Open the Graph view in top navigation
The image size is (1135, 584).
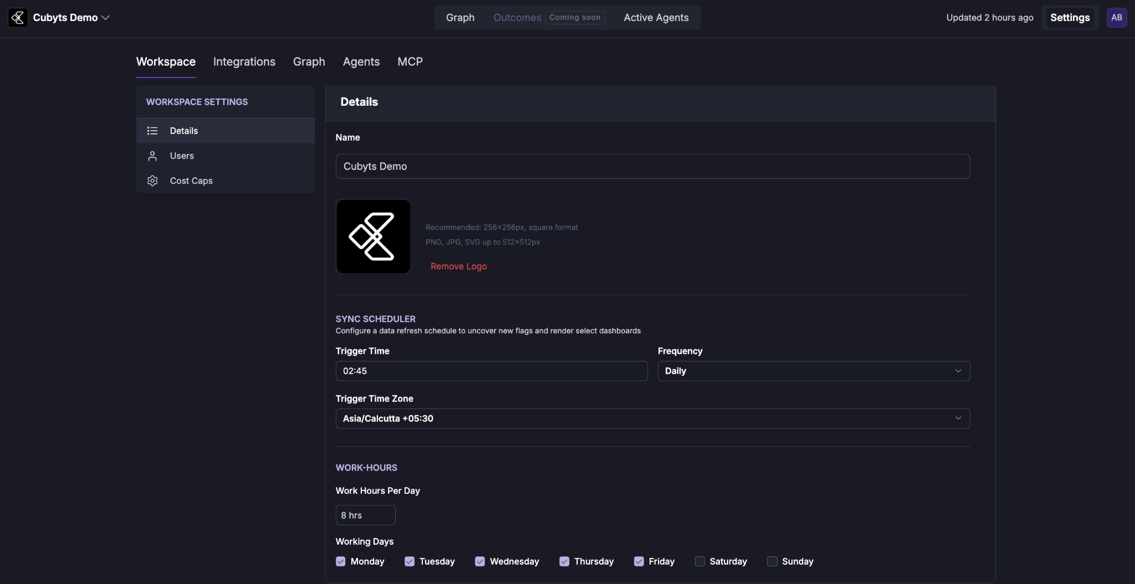tap(460, 18)
